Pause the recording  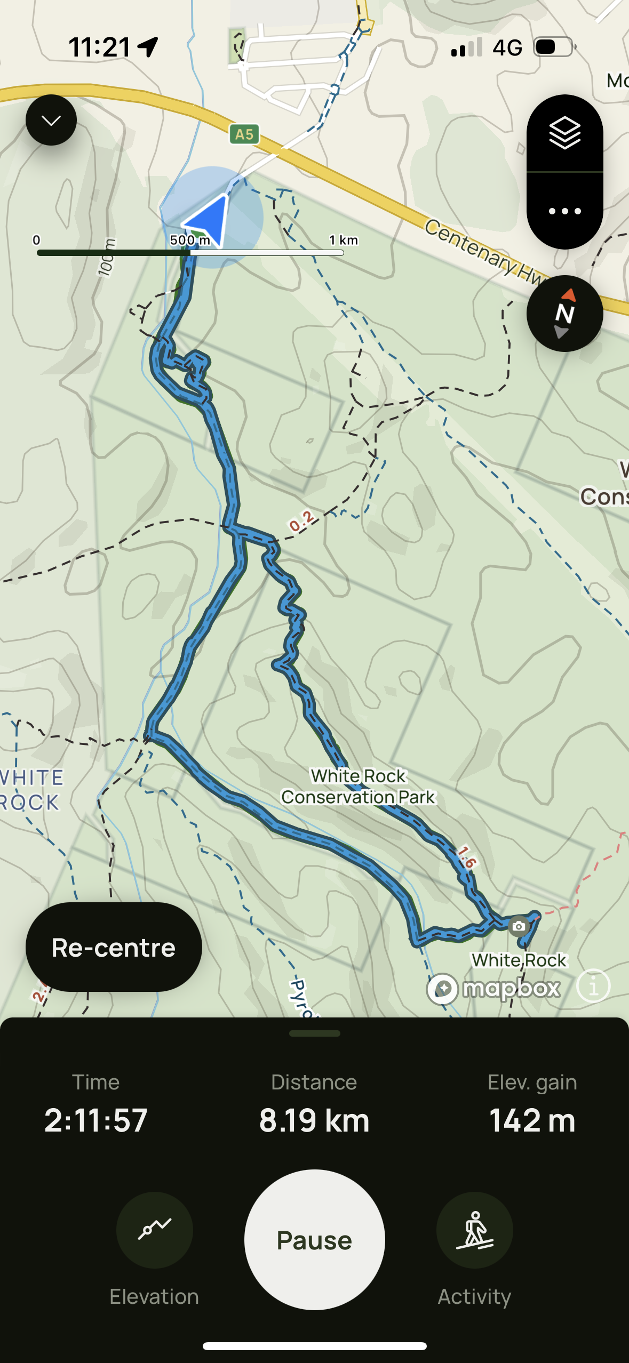click(x=314, y=1240)
